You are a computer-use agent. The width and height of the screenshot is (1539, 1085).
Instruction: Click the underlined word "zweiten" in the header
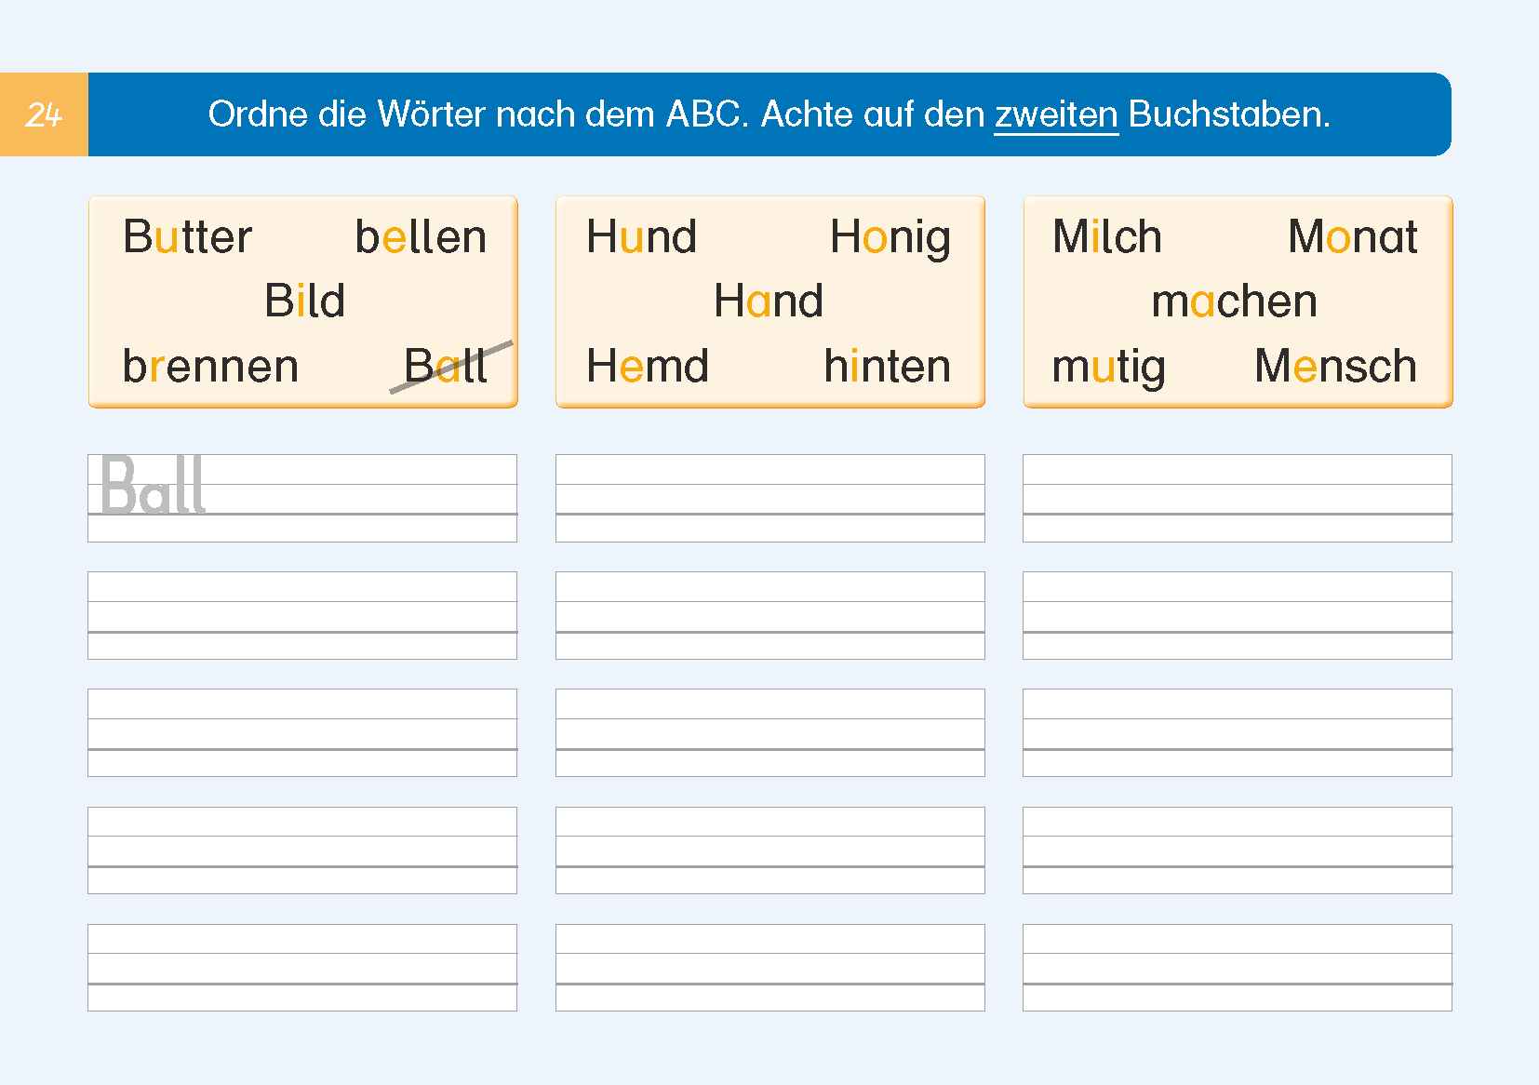pos(1056,114)
